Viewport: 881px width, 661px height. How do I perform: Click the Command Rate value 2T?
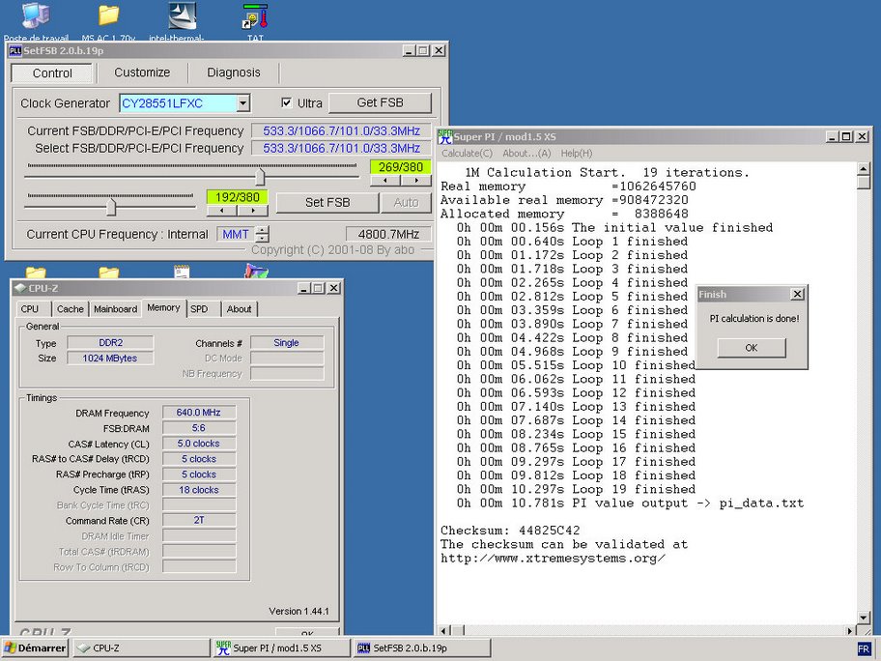pyautogui.click(x=199, y=521)
